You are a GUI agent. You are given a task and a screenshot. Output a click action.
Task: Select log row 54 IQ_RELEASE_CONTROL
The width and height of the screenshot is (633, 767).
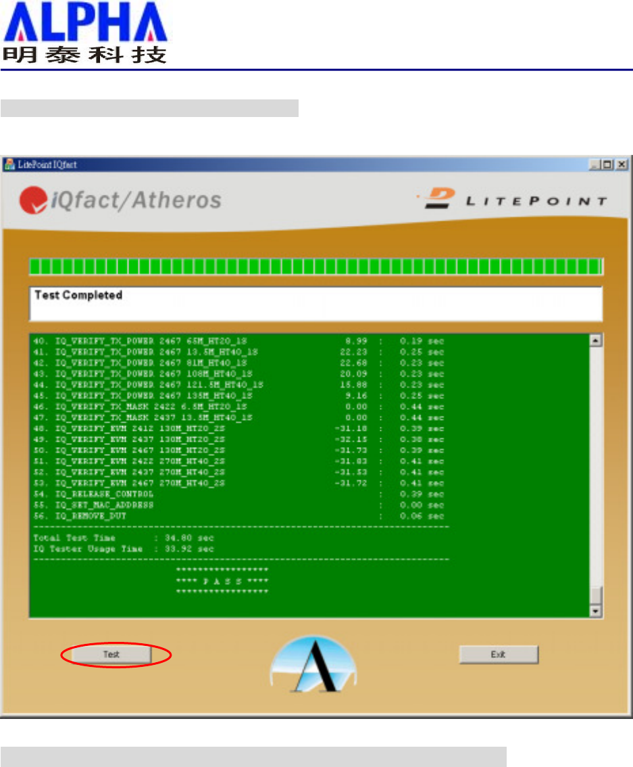pyautogui.click(x=238, y=494)
